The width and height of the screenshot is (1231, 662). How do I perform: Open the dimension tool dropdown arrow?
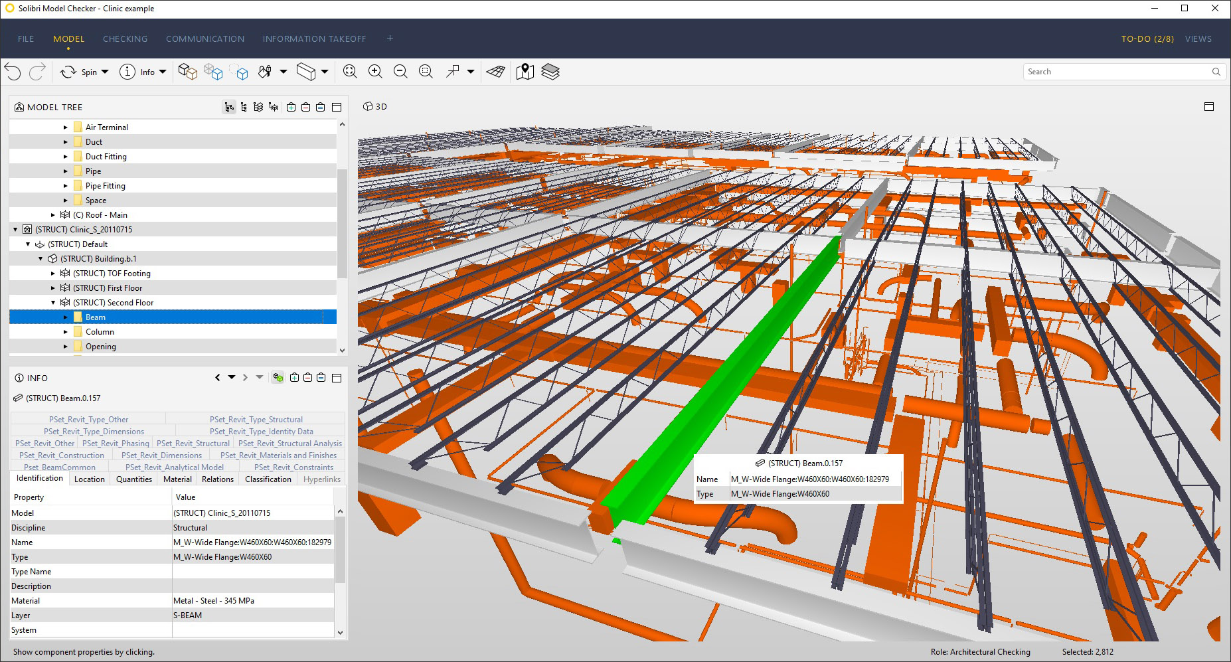tap(471, 72)
